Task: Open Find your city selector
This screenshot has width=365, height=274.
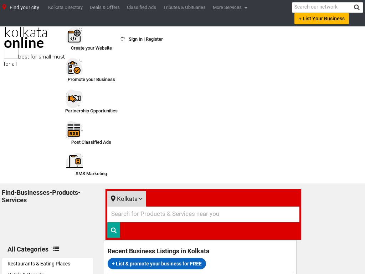Action: pos(24,7)
